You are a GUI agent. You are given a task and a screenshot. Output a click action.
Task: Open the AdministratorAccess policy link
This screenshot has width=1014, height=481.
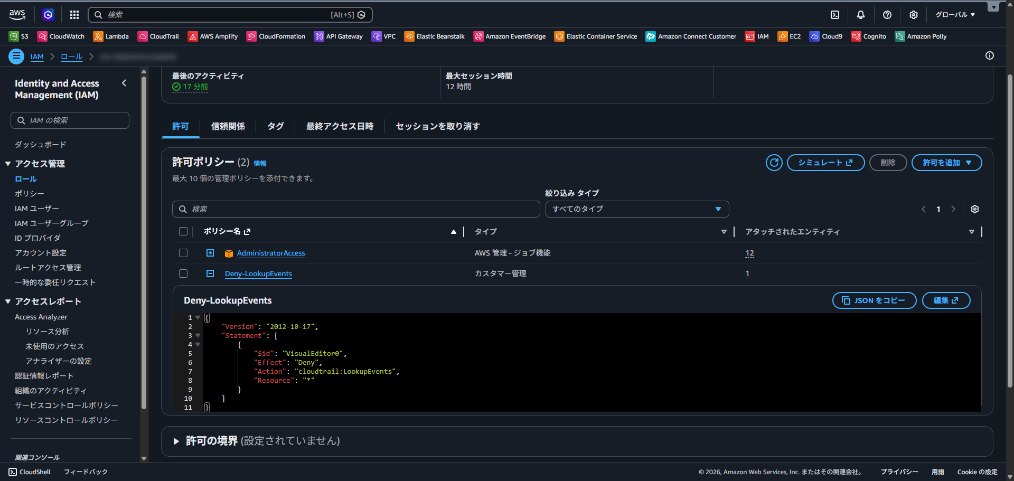point(271,253)
